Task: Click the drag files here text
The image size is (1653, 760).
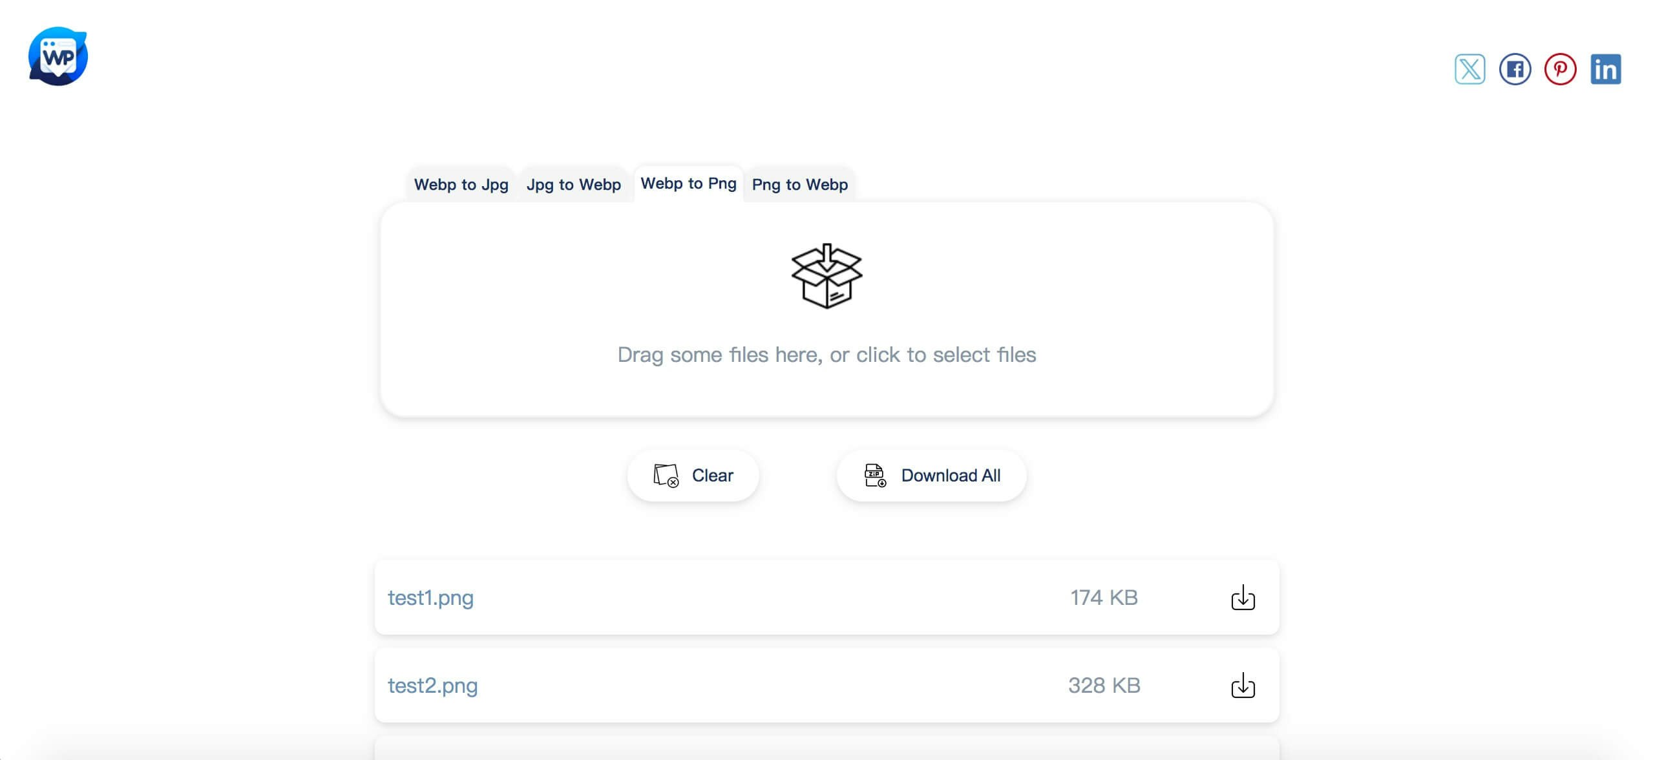Action: pyautogui.click(x=826, y=355)
